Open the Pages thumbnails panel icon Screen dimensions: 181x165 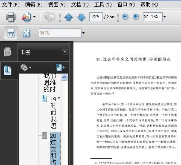tap(8, 52)
